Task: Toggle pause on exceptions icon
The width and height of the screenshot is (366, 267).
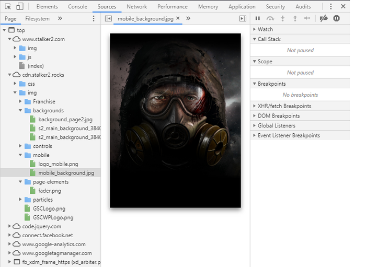Action: coord(336,18)
